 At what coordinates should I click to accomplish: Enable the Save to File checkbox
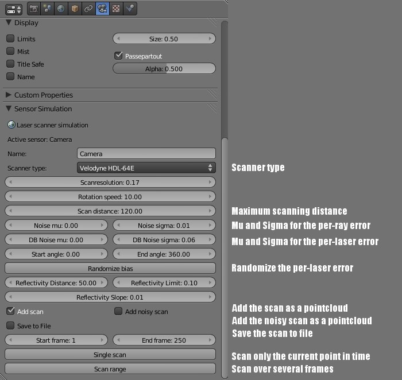tap(10, 325)
